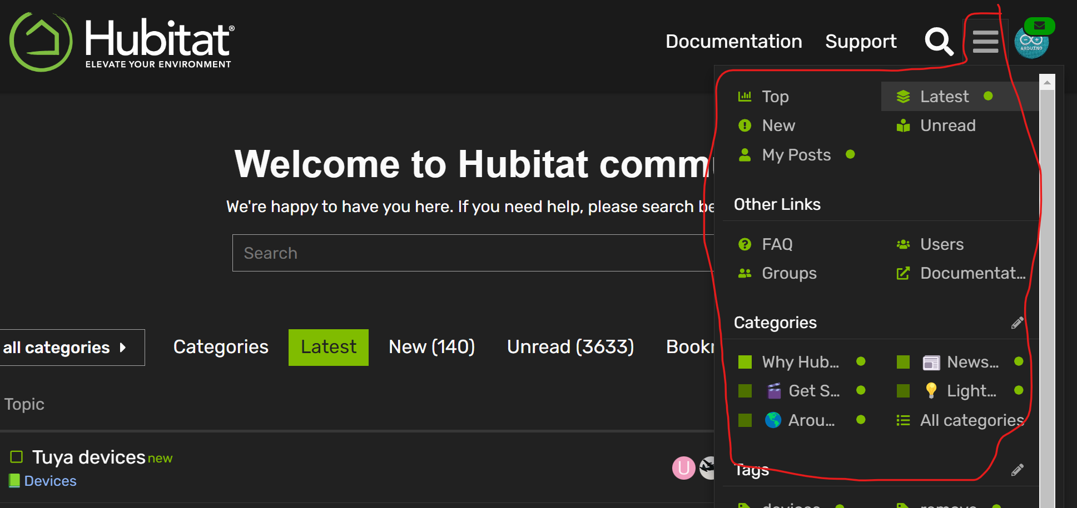Switch to the Categories tab
1077x508 pixels.
click(221, 347)
